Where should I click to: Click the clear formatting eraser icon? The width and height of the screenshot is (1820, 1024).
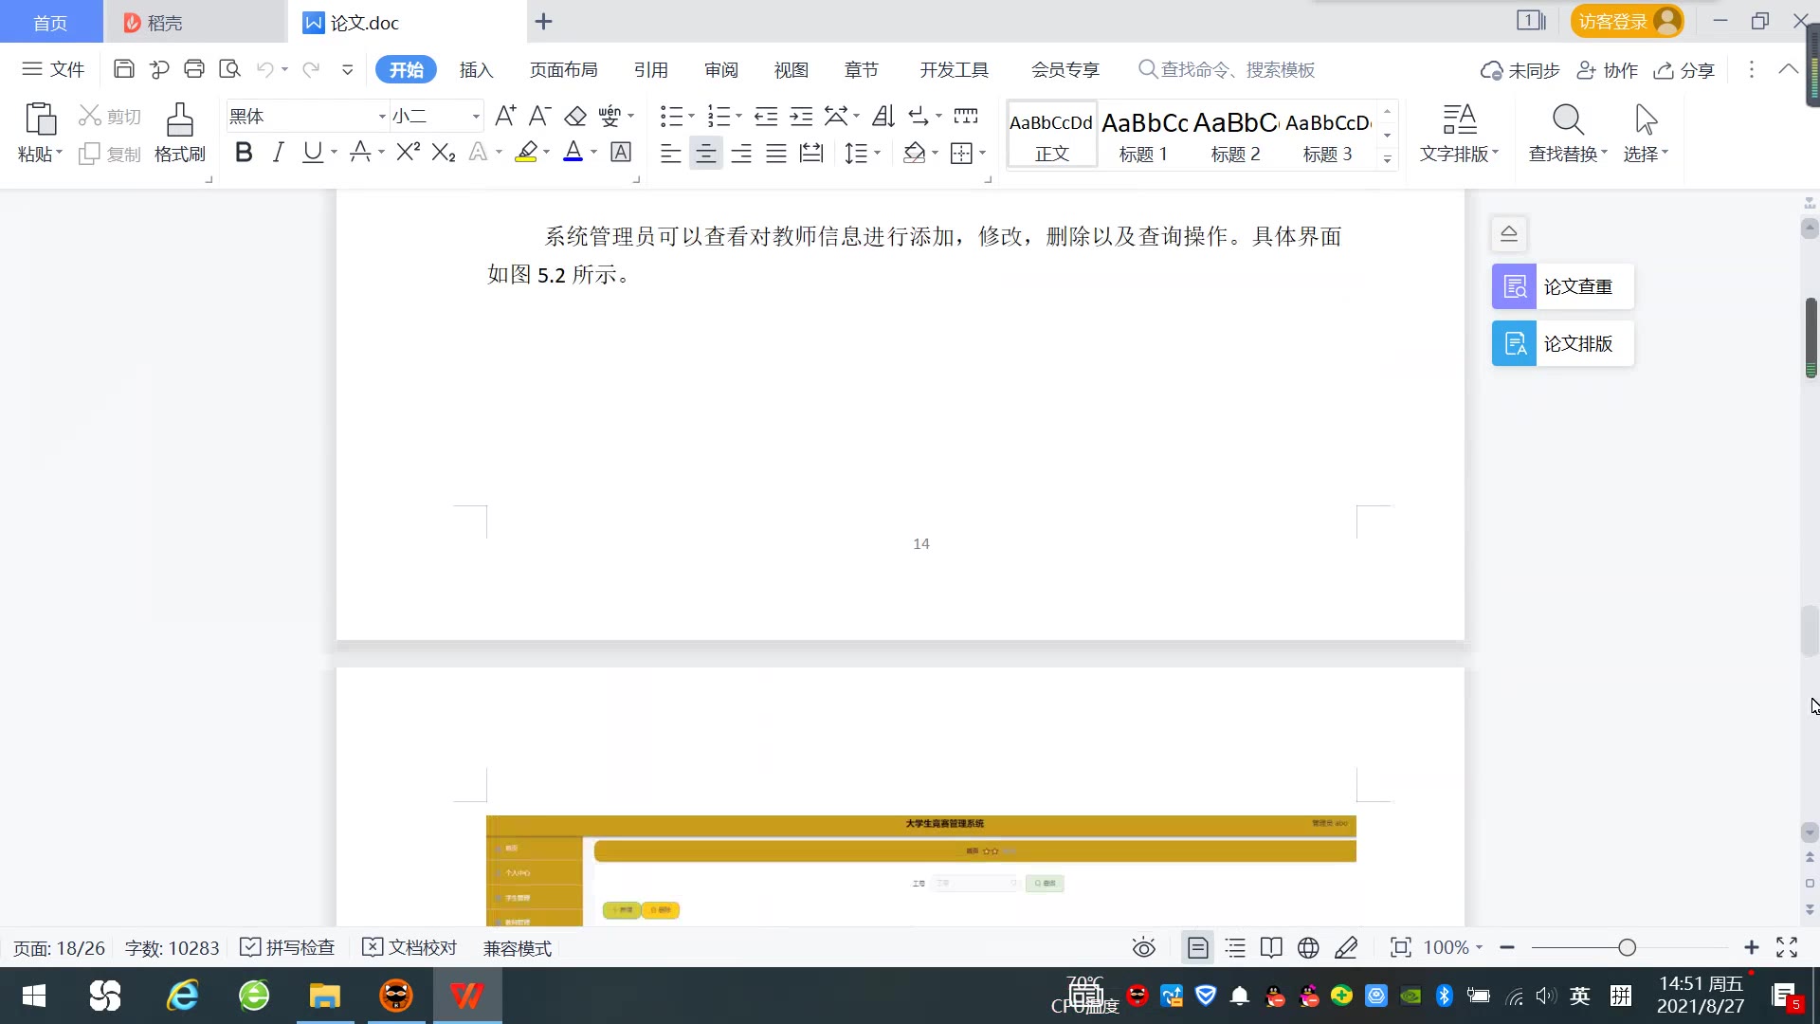click(x=575, y=117)
